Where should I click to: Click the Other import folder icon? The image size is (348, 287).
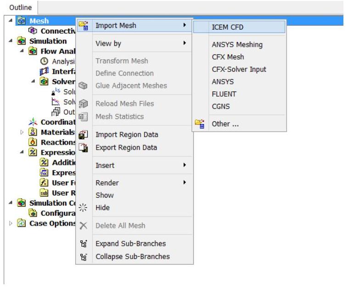pos(200,124)
